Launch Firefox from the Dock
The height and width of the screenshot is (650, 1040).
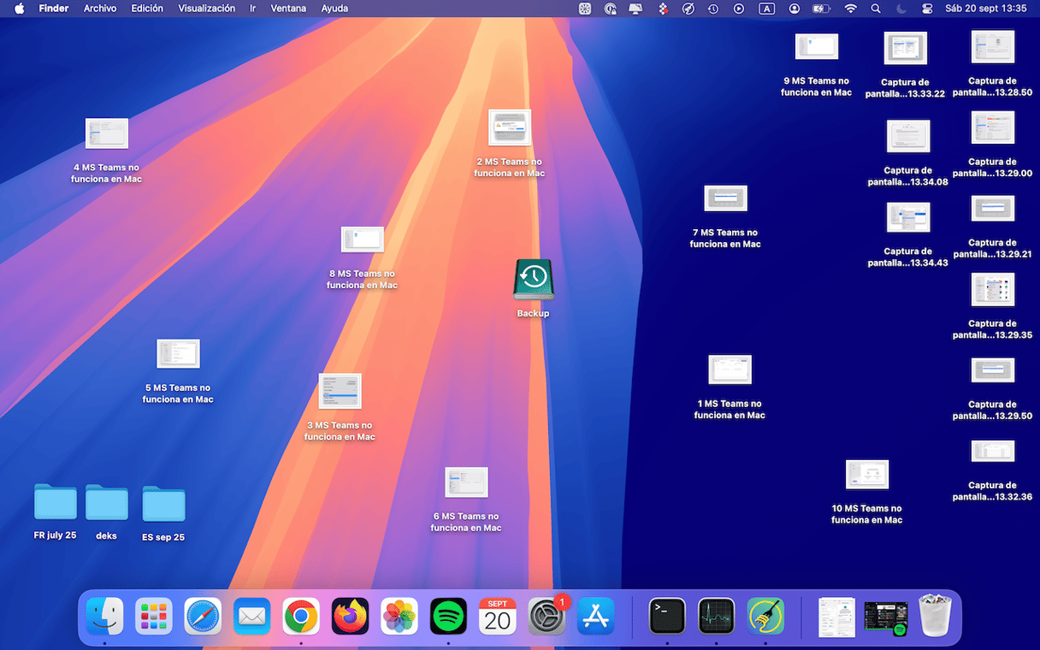click(x=350, y=616)
